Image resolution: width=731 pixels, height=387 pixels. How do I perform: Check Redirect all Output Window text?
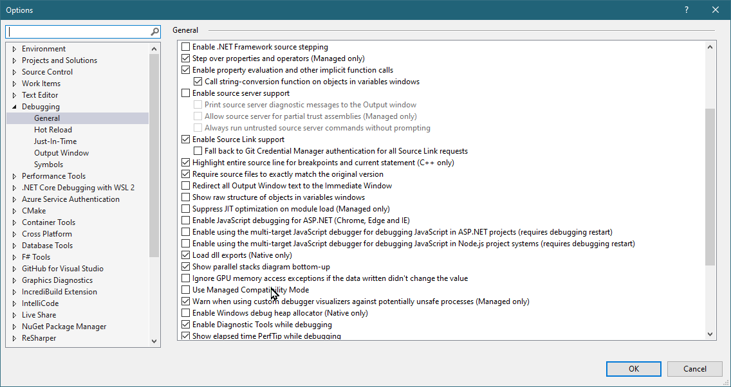point(185,185)
